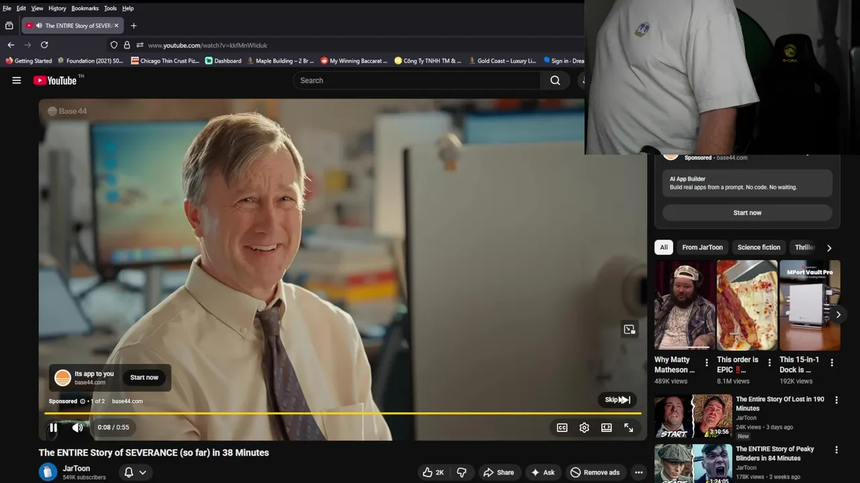The image size is (860, 483).
Task: Select the Thriller filter chip
Action: [x=804, y=248]
